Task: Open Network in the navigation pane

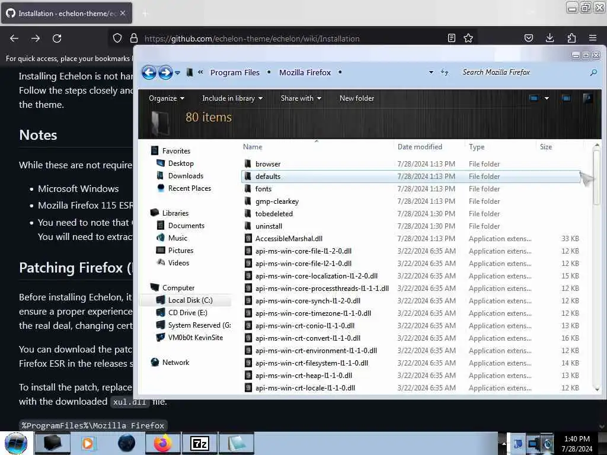Action: (170, 363)
